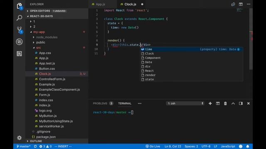Split the editor to the side
Screen dimensions: 266x149
tap(241, 4)
